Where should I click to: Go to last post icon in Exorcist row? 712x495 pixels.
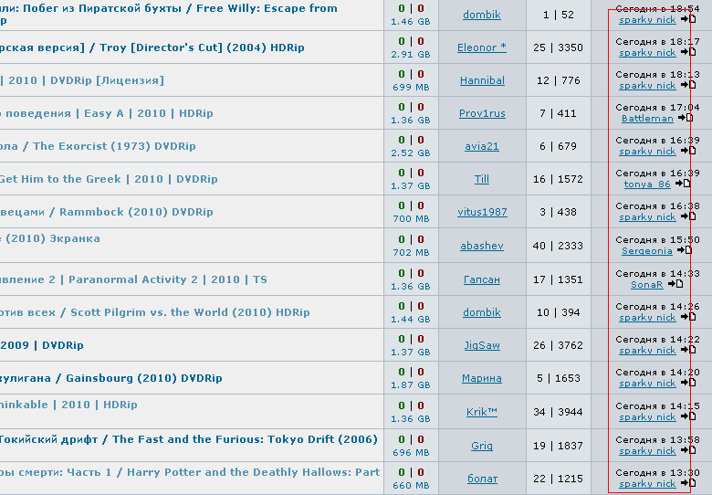coord(689,152)
